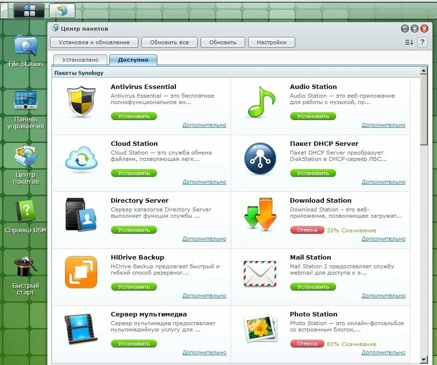
Task: Click the Antivirus Essential title text
Action: tap(144, 87)
